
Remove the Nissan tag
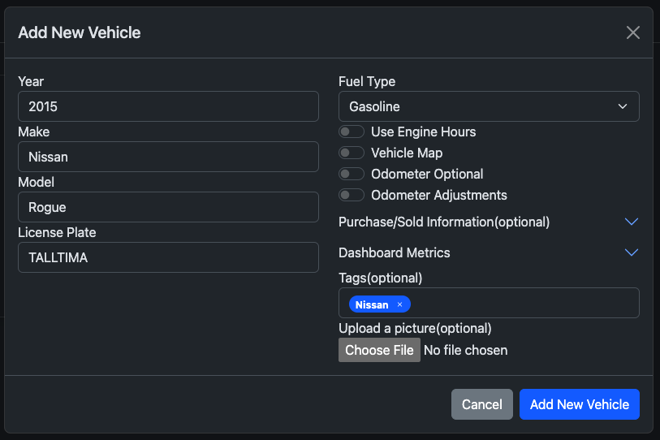coord(399,304)
